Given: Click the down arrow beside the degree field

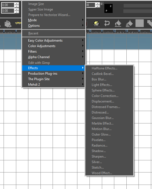Looking at the screenshot, I should [x=97, y=6].
